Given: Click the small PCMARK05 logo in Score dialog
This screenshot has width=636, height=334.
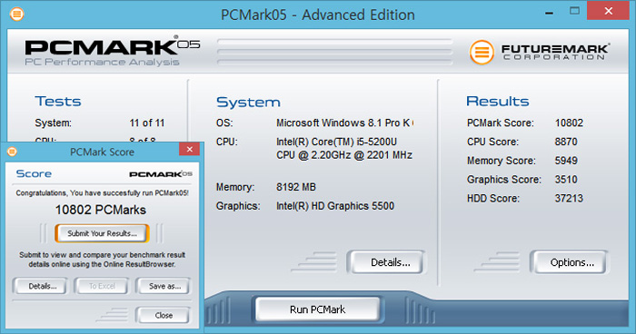Looking at the screenshot, I should (161, 174).
